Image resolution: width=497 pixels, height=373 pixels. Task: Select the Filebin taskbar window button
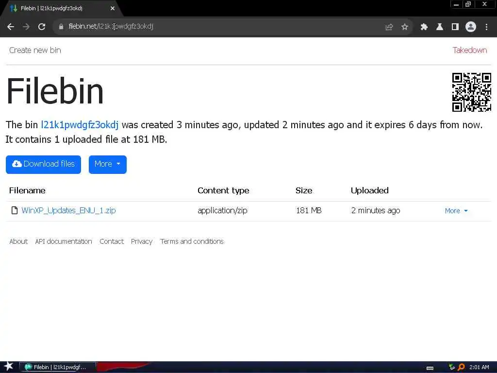(x=58, y=367)
